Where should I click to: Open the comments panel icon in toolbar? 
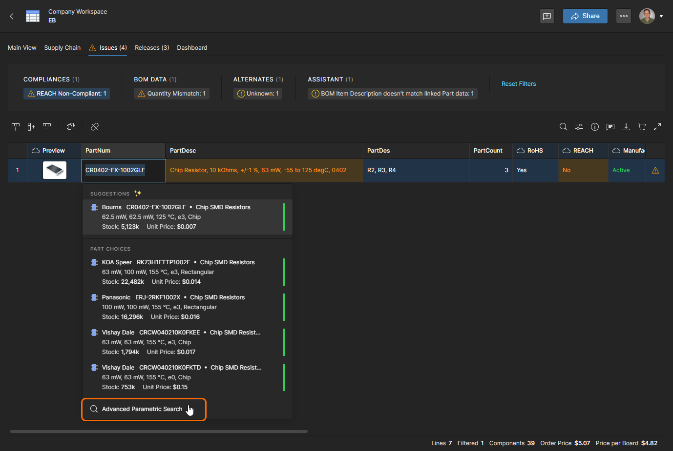610,127
